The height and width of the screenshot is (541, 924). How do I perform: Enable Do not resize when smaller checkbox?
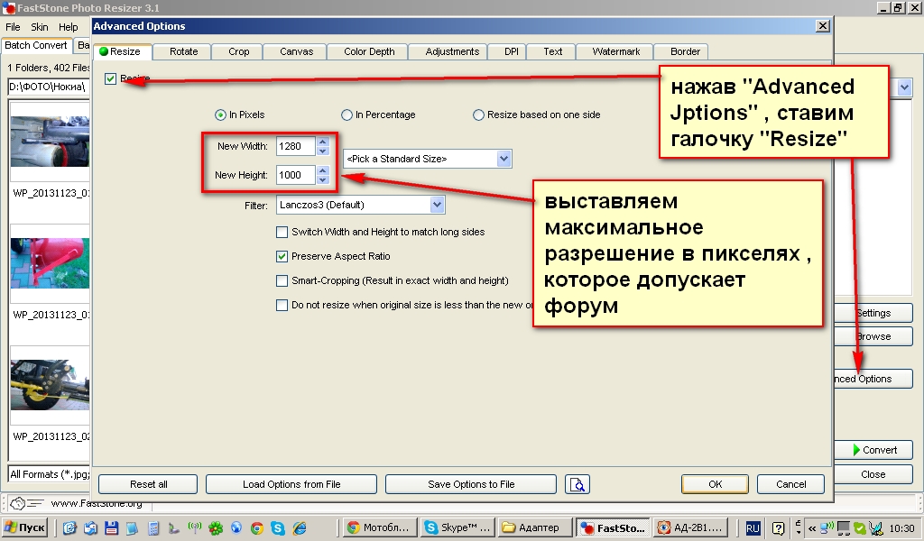(282, 305)
